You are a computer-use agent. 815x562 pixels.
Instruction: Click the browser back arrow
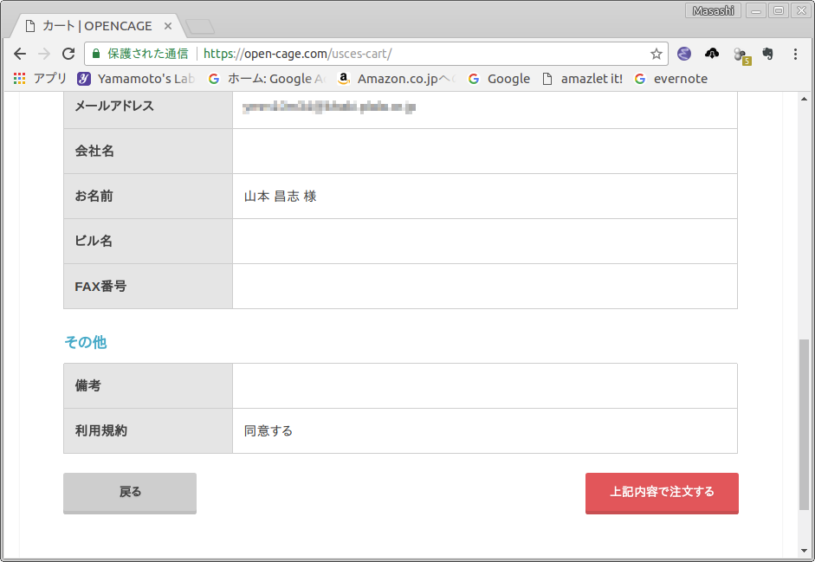point(20,54)
